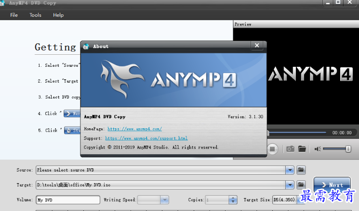Mute the preview volume speaker icon
359x211 pixels.
318,149
